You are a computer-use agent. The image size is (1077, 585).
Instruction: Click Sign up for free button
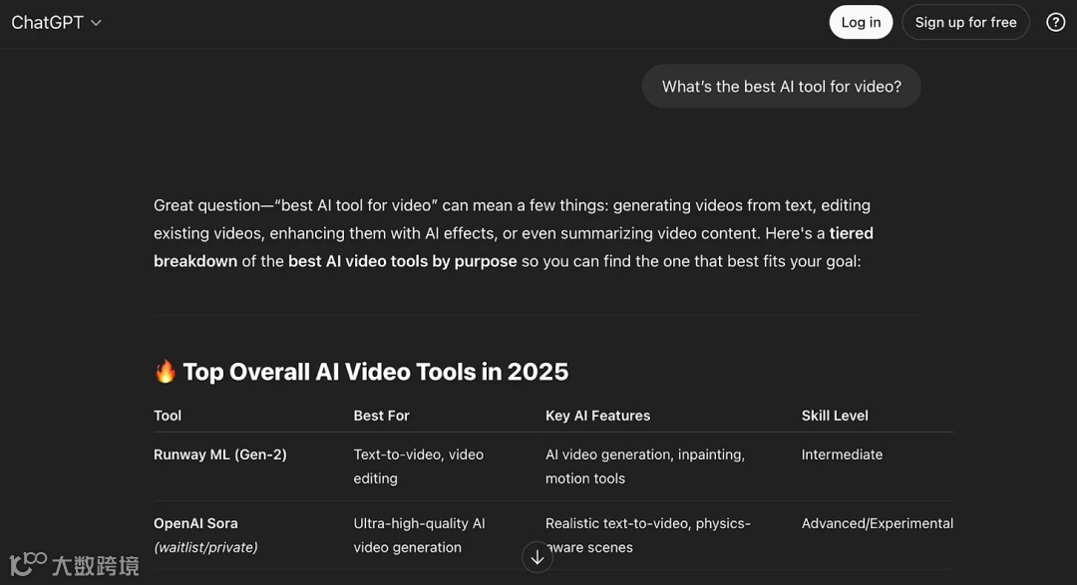coord(965,22)
